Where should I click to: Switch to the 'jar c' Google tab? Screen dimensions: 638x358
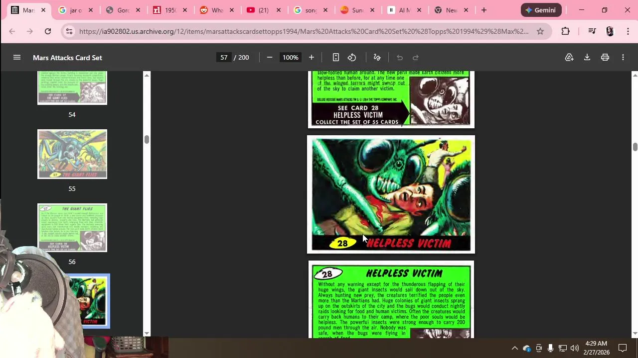tap(76, 10)
